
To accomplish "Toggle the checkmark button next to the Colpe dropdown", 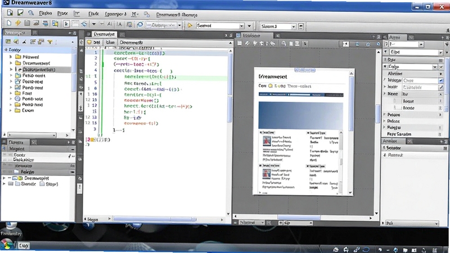I will (x=441, y=67).
